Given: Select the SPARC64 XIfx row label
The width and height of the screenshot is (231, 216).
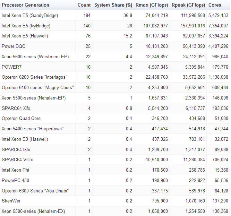Looking at the screenshot, I should (16, 109).
